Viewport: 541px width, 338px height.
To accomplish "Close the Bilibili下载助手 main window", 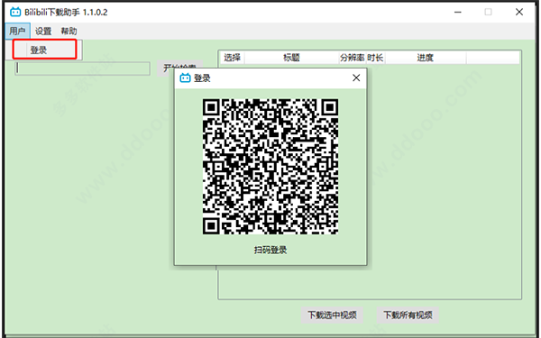I will coord(519,12).
